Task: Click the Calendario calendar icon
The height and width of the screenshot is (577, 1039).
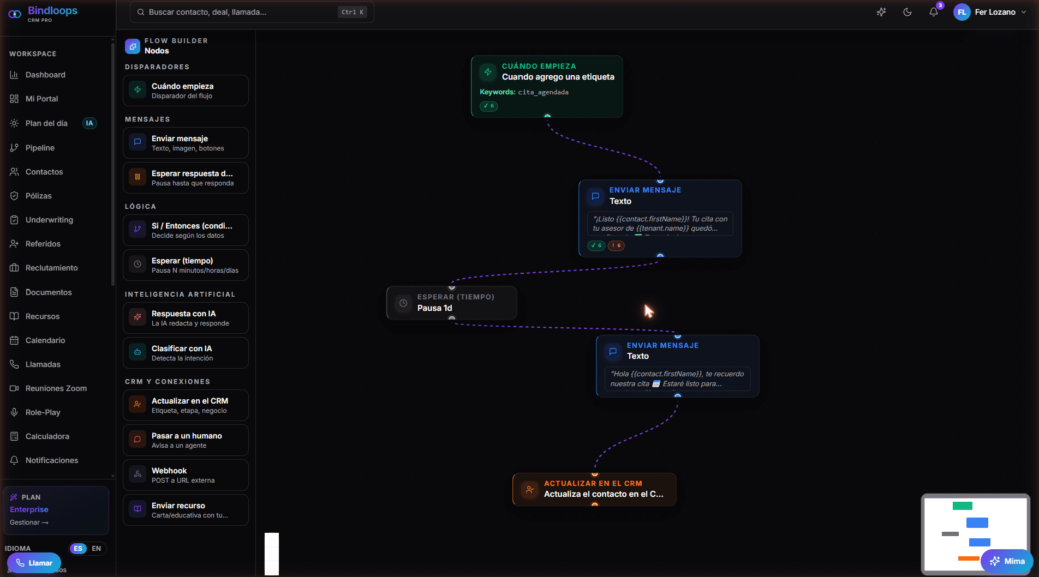Action: pyautogui.click(x=14, y=340)
